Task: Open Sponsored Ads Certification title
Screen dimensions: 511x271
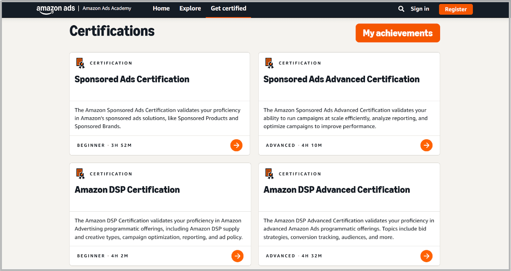Action: point(132,79)
